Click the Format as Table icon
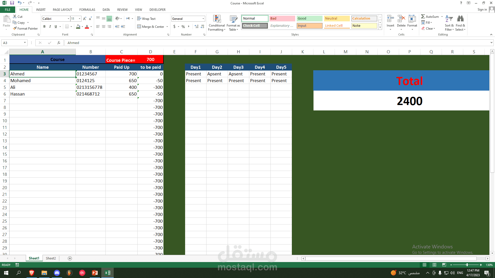The image size is (495, 278). [x=233, y=20]
